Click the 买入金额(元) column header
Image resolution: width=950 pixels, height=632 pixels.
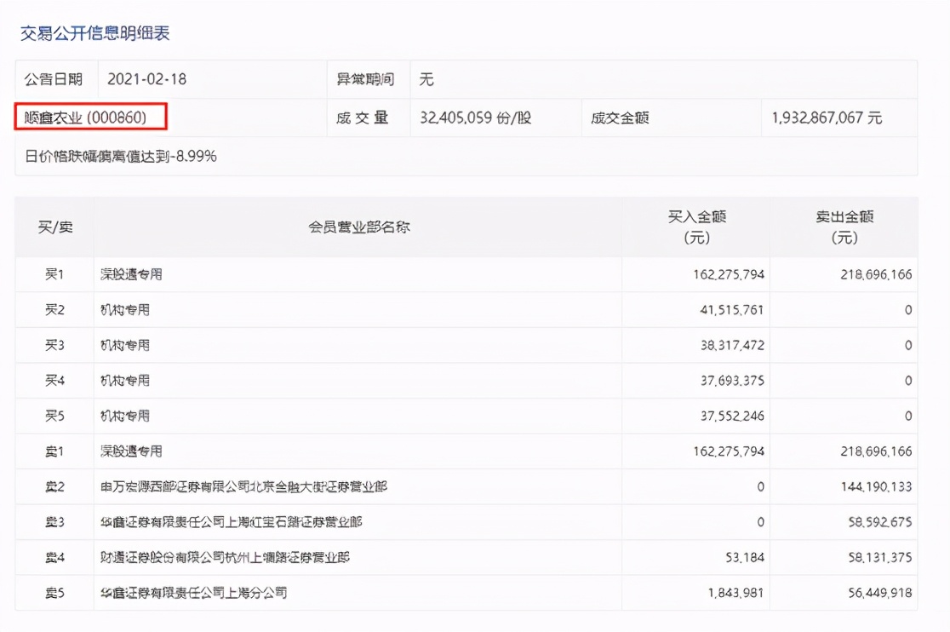pos(696,227)
